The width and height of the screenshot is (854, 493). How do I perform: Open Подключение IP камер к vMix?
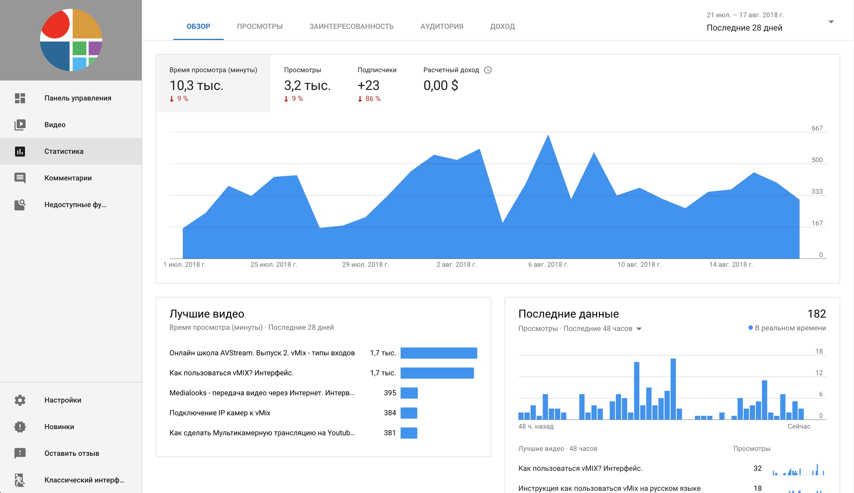click(x=220, y=413)
